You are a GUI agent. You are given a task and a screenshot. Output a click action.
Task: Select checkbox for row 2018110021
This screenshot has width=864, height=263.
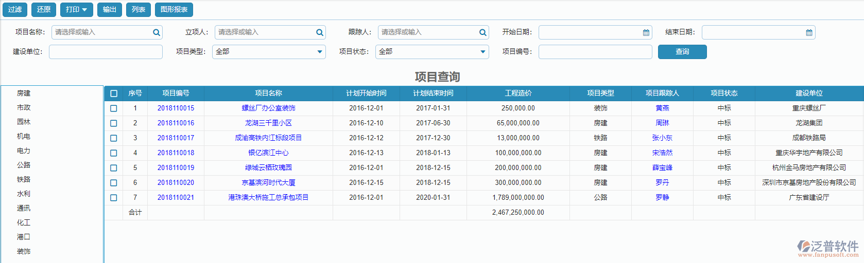[114, 198]
